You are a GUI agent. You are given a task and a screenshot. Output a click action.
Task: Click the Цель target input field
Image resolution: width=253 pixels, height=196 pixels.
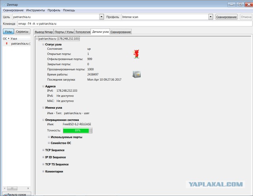(x=56, y=17)
